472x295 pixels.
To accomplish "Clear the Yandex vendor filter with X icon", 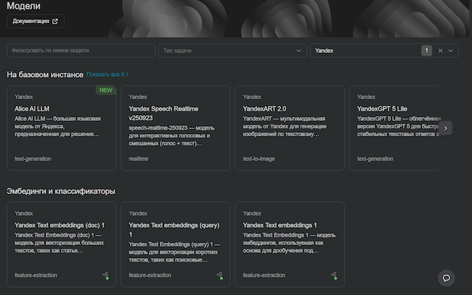I will pyautogui.click(x=440, y=51).
